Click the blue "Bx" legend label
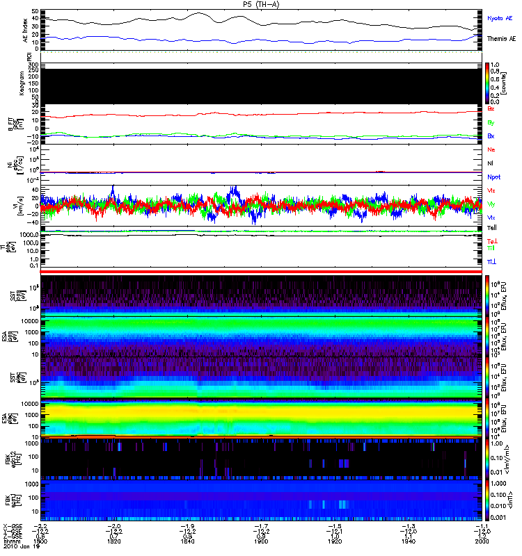This screenshot has width=522, height=556. (491, 136)
